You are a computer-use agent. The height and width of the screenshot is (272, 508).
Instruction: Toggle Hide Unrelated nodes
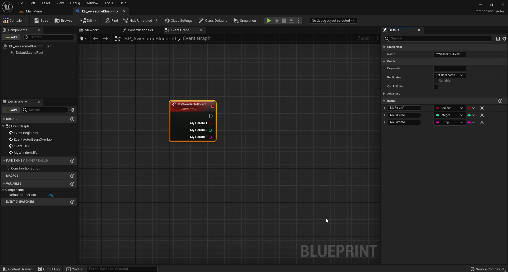[138, 21]
